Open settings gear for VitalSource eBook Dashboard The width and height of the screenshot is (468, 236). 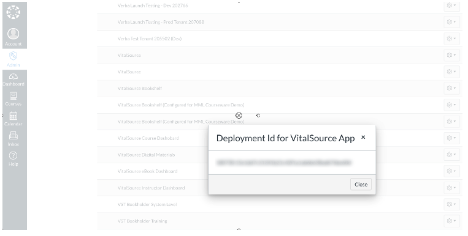tap(451, 171)
